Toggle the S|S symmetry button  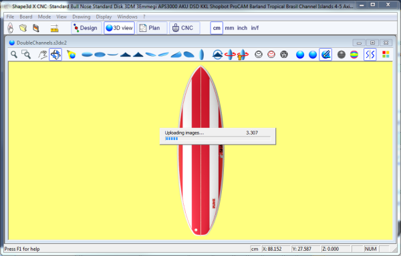[x=370, y=54]
